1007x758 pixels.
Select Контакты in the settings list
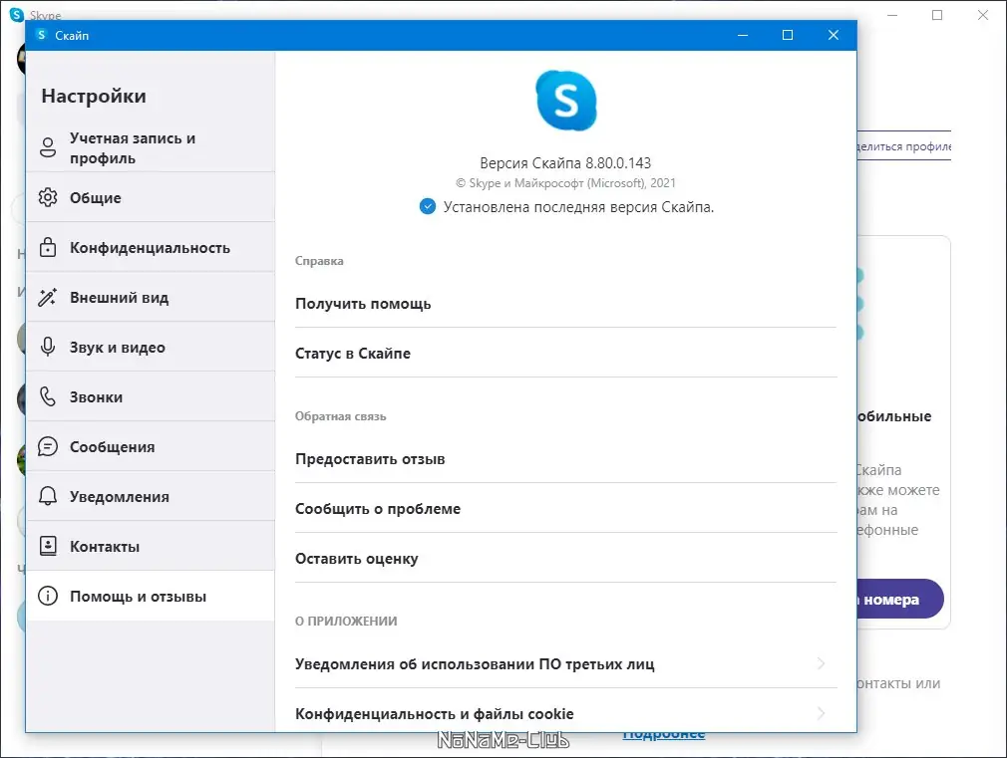(x=151, y=546)
